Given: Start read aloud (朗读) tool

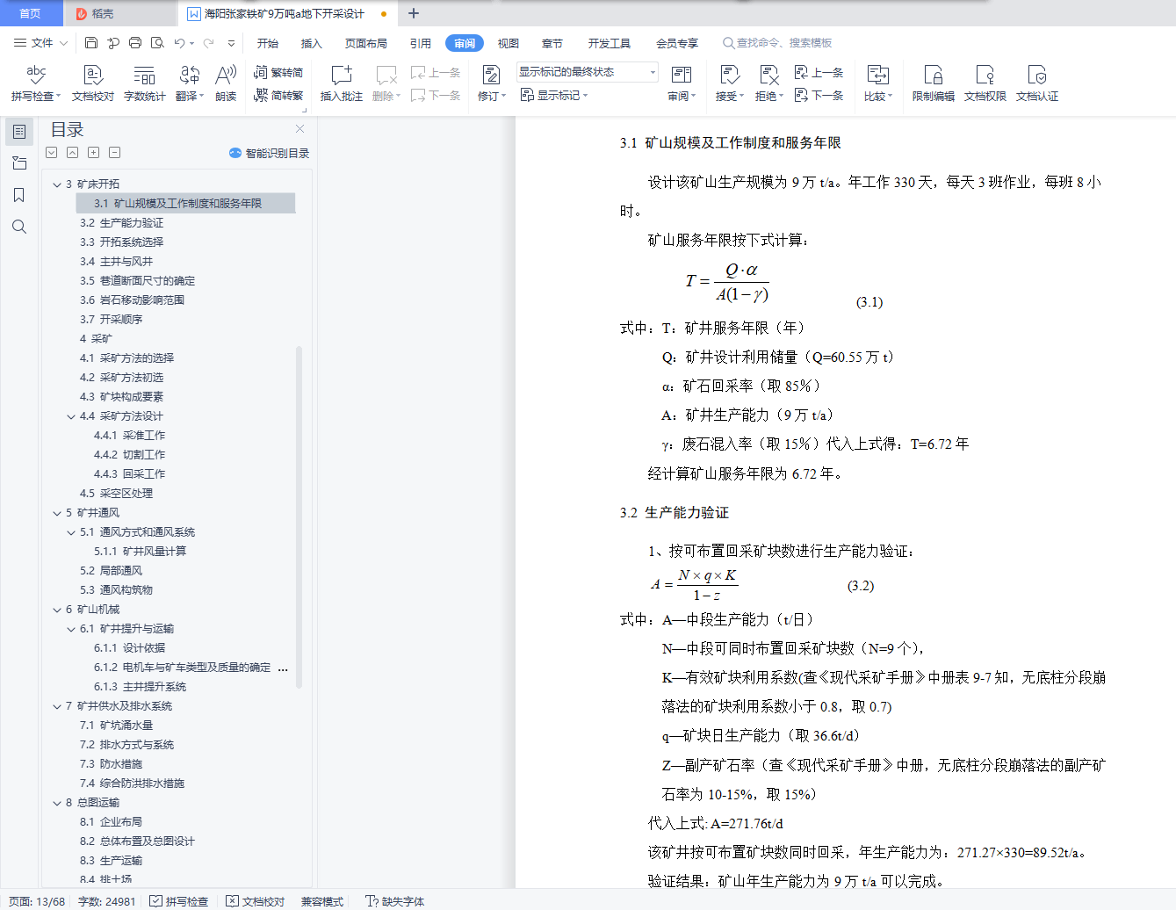Looking at the screenshot, I should pyautogui.click(x=226, y=83).
